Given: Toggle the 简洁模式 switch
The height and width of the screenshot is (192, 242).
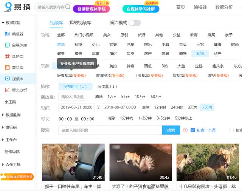Looking at the screenshot, I should pyautogui.click(x=134, y=23).
